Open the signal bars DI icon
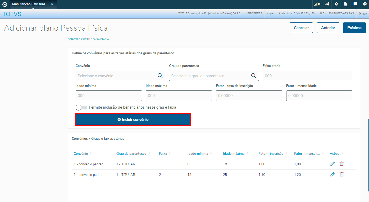Screen dimensions: 369x202 coord(317,4)
